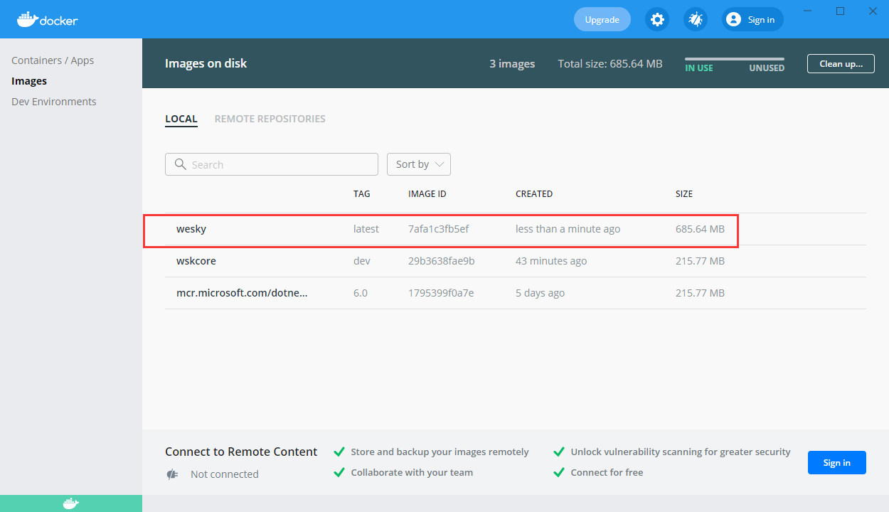Click the disconnected plug icon near Not connected
Image resolution: width=889 pixels, height=512 pixels.
[x=171, y=474]
